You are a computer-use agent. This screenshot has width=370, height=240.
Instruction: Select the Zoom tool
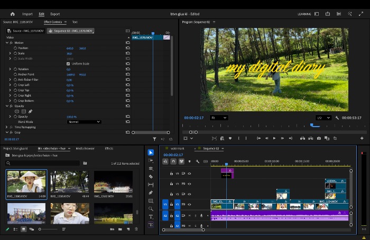click(151, 209)
